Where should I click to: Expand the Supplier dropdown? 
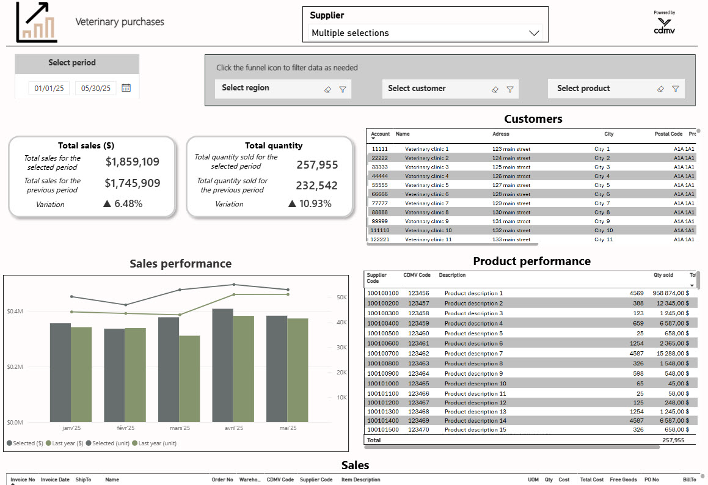pyautogui.click(x=535, y=33)
